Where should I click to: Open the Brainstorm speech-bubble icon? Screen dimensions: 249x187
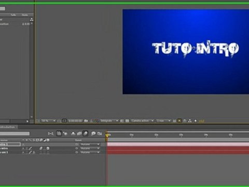[x=93, y=133]
